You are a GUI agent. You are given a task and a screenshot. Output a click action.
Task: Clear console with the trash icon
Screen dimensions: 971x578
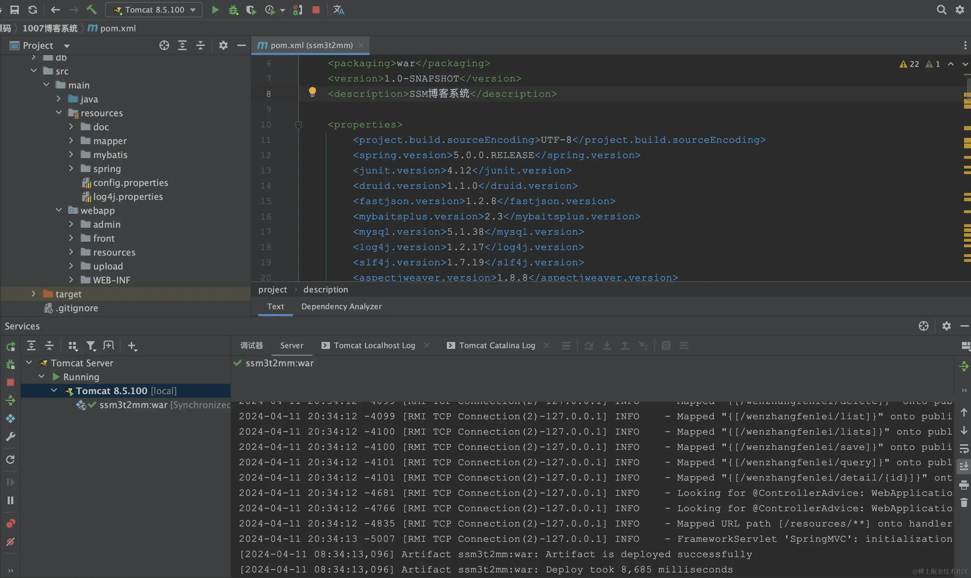pyautogui.click(x=964, y=503)
